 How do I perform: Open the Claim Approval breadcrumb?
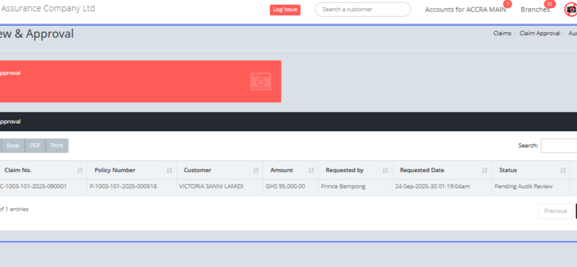pyautogui.click(x=539, y=33)
